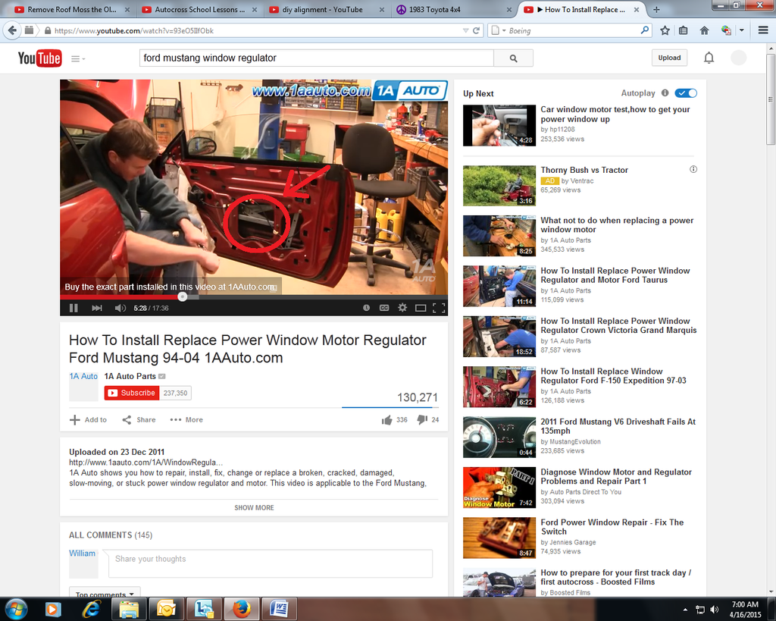Subscribe to 1A Auto Parts
Screen dimensions: 776x621
[132, 393]
